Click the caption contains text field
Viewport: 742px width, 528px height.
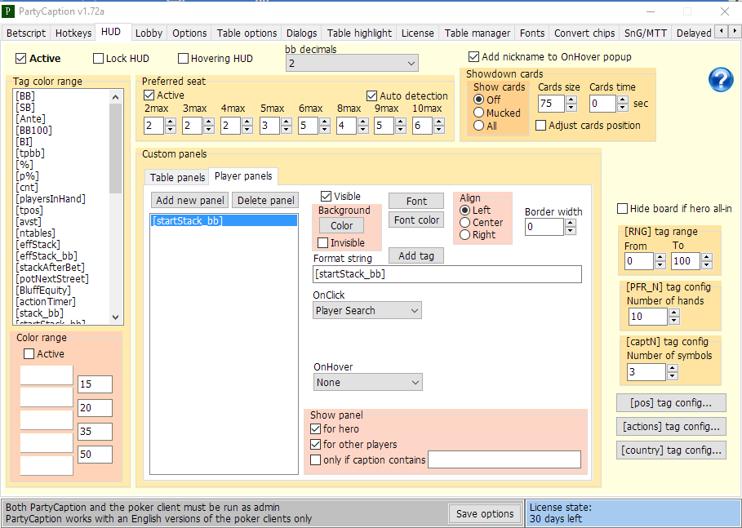click(x=504, y=459)
